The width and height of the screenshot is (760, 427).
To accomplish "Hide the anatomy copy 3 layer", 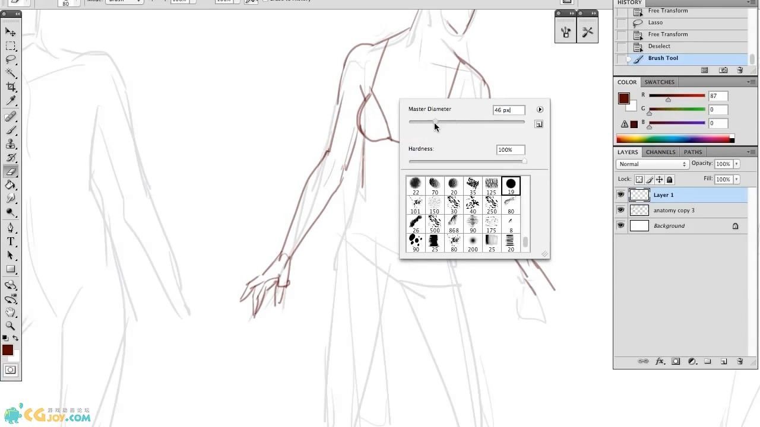I will [621, 210].
